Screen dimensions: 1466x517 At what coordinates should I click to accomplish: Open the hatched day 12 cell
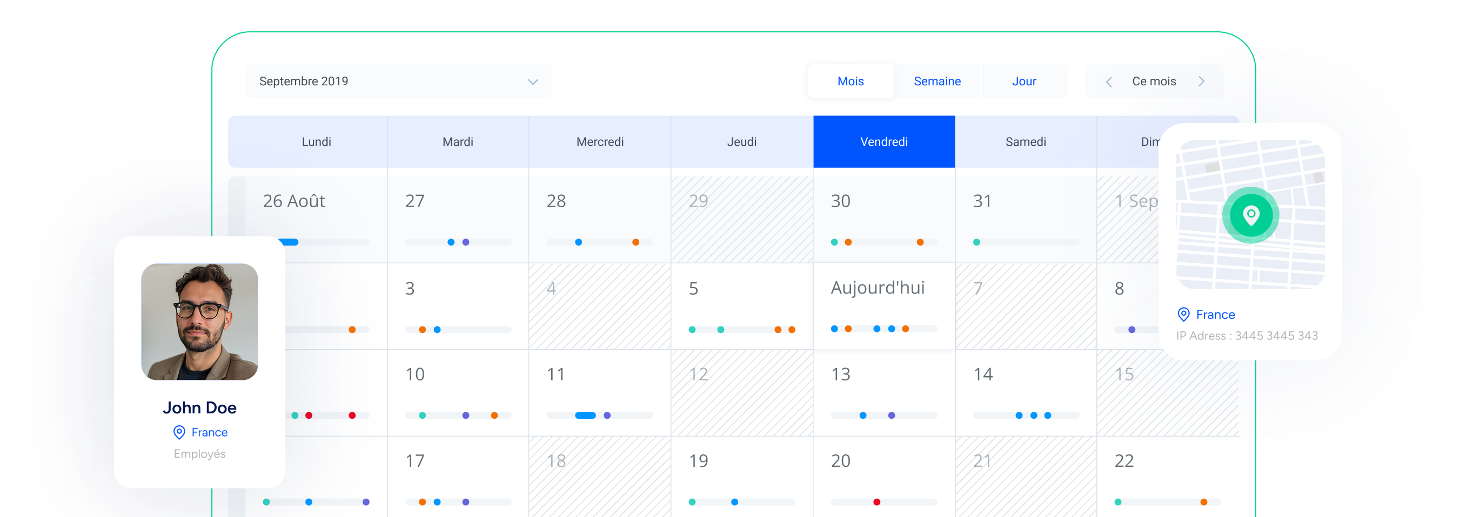pyautogui.click(x=741, y=392)
